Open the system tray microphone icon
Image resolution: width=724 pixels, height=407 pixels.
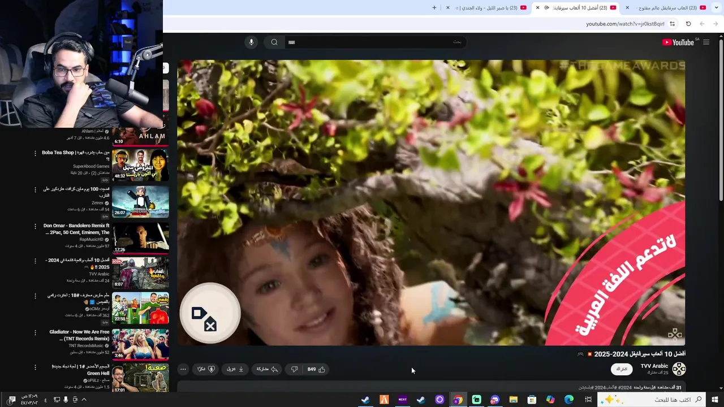click(66, 400)
